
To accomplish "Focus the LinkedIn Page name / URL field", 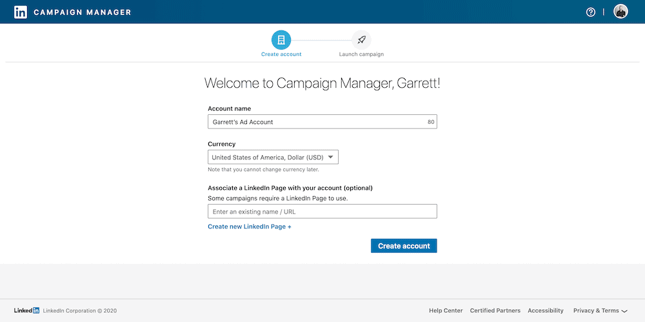I will point(322,212).
